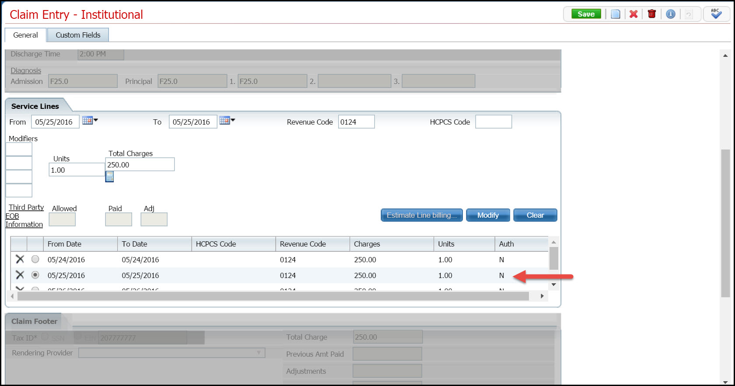Click the Modify button

(x=488, y=215)
